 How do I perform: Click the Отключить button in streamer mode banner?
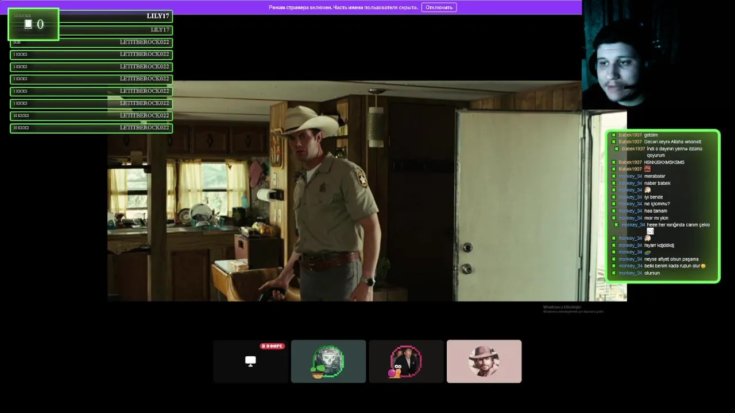click(x=439, y=7)
